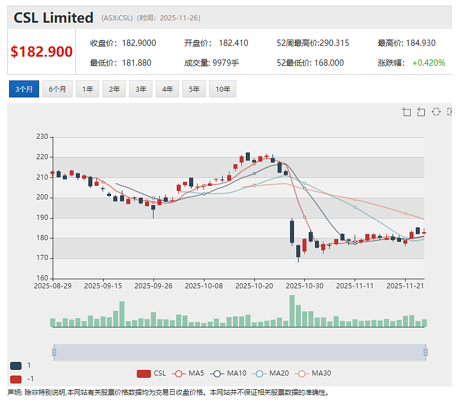Screen dimensions: 460x405
Task: Open the 4年 chart range
Action: 168,89
